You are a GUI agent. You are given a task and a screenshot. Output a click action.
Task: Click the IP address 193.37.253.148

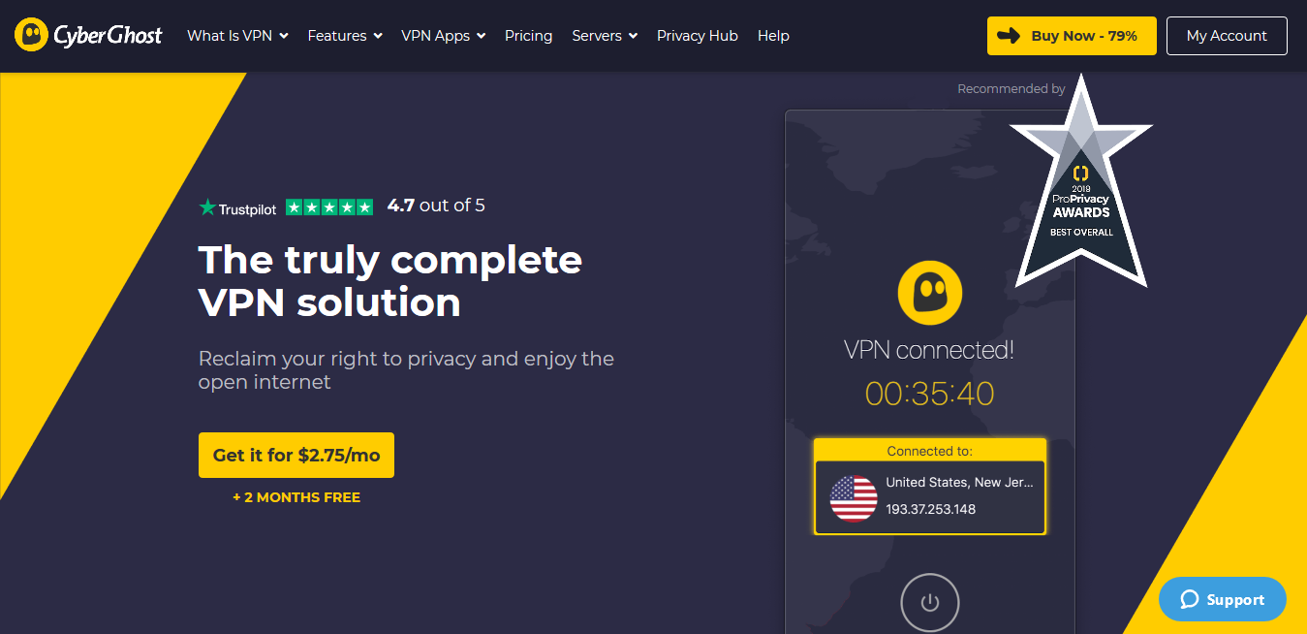pos(930,509)
